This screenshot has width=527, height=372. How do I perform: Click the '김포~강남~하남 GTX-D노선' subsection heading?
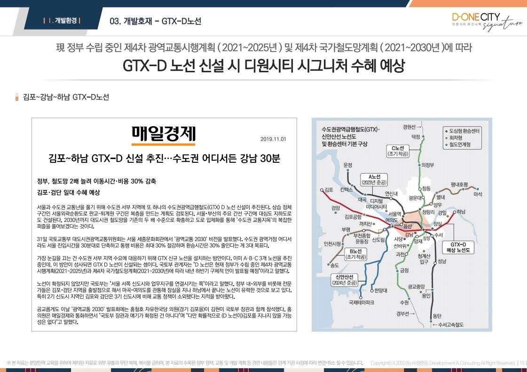(66, 97)
